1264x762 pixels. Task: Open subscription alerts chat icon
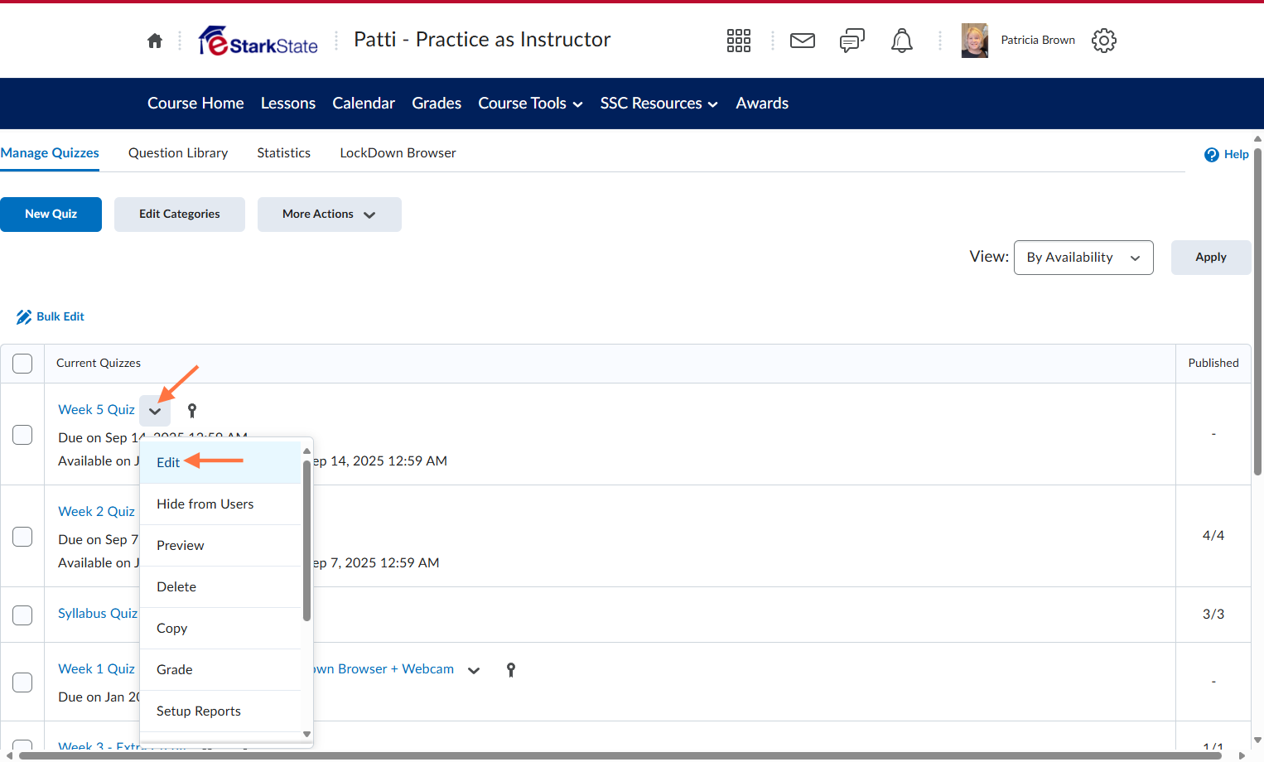[x=852, y=41]
